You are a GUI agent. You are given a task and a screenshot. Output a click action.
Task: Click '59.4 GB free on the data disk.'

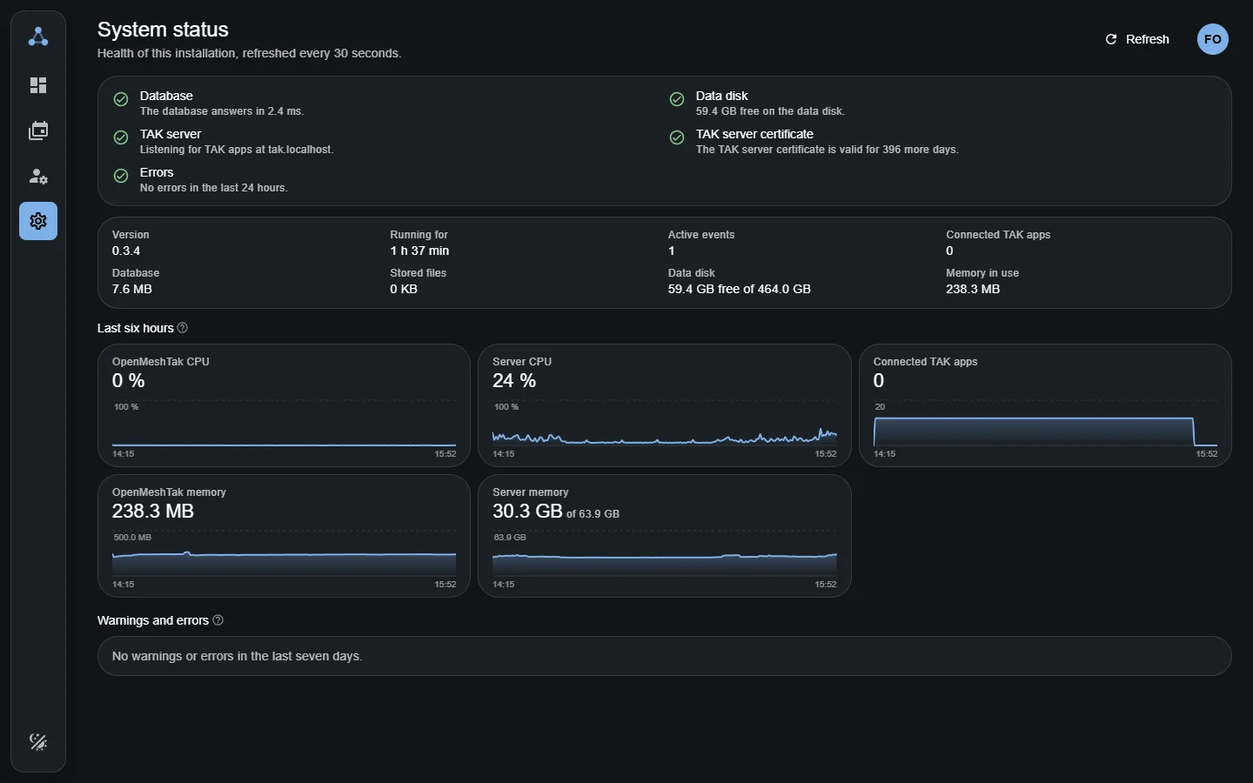click(770, 111)
